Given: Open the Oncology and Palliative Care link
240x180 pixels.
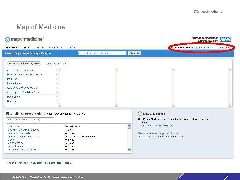Looking at the screenshot, I should coord(23,92).
